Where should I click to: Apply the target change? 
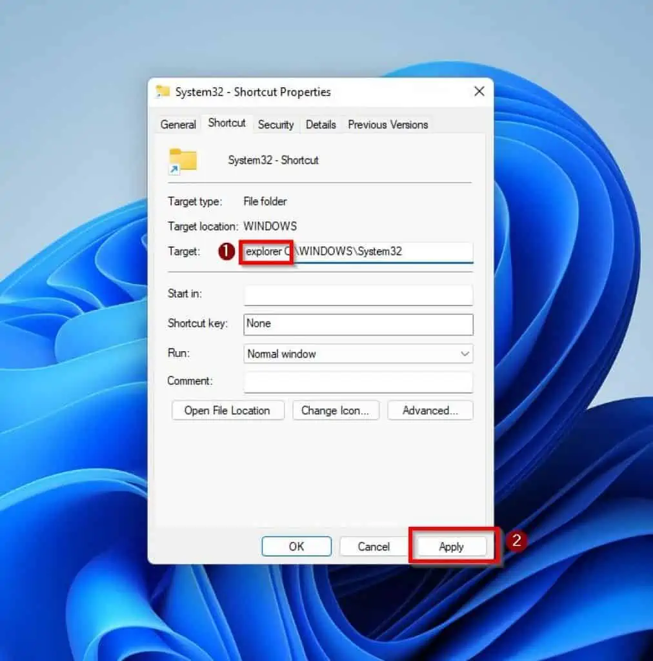[450, 546]
